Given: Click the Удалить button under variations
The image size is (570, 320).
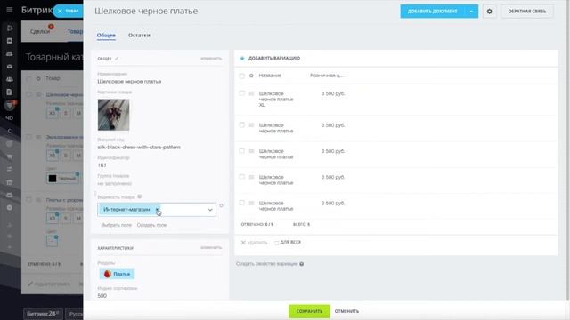Looking at the screenshot, I should (254, 243).
